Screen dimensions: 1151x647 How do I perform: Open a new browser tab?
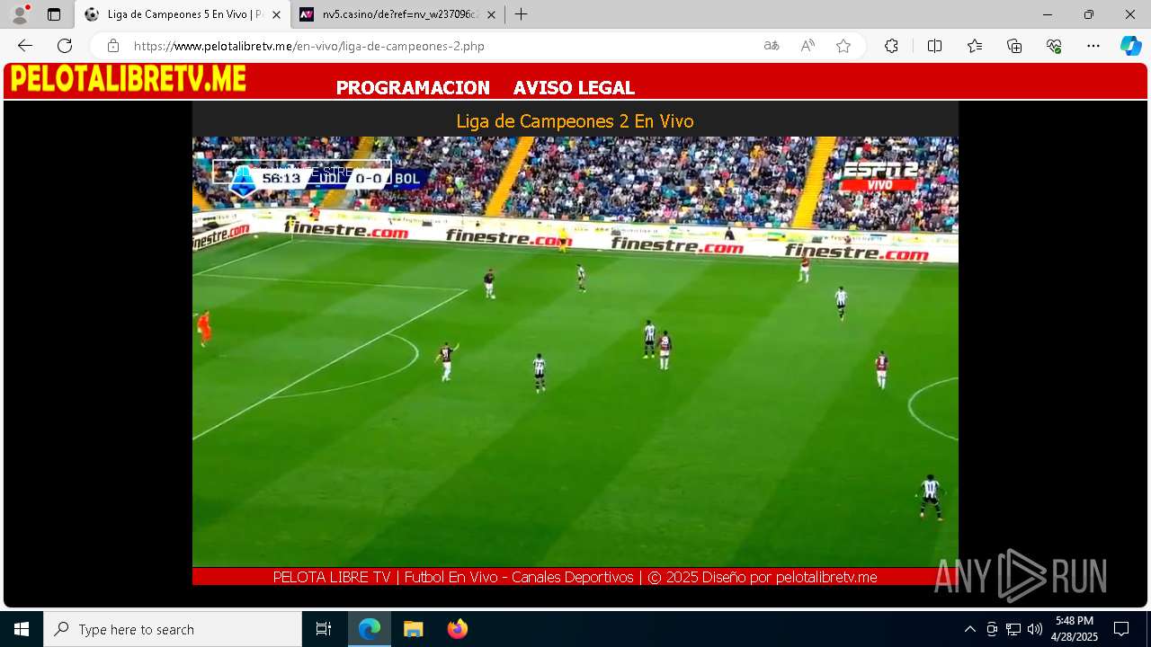521,14
